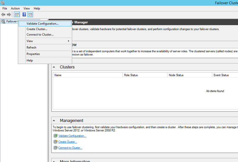Image resolution: width=238 pixels, height=162 pixels.
Task: Open Help with the question mark icon
Action: click(24, 14)
